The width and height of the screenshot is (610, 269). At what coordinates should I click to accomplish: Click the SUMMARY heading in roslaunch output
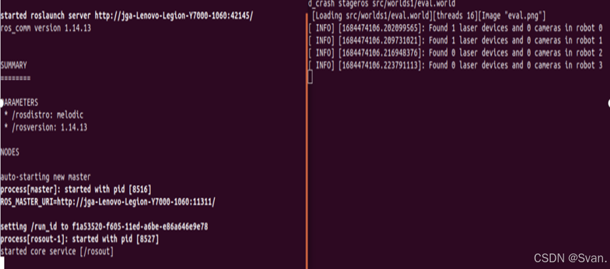[x=15, y=65]
